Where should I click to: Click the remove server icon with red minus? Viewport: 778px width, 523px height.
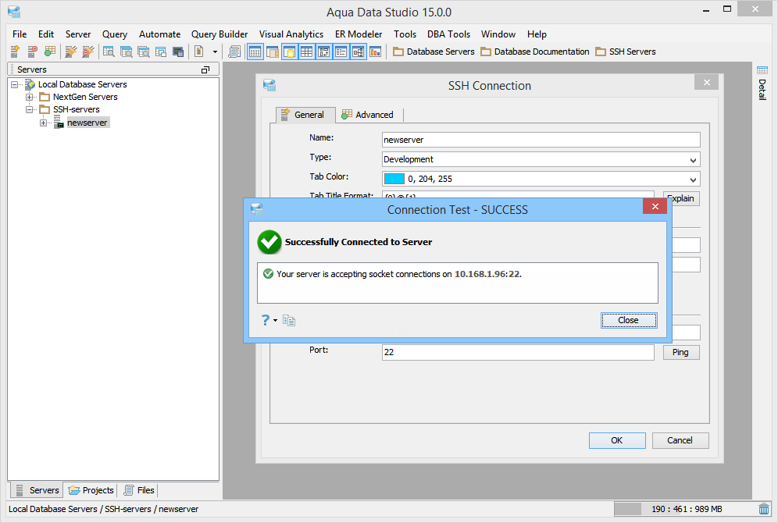[x=32, y=51]
